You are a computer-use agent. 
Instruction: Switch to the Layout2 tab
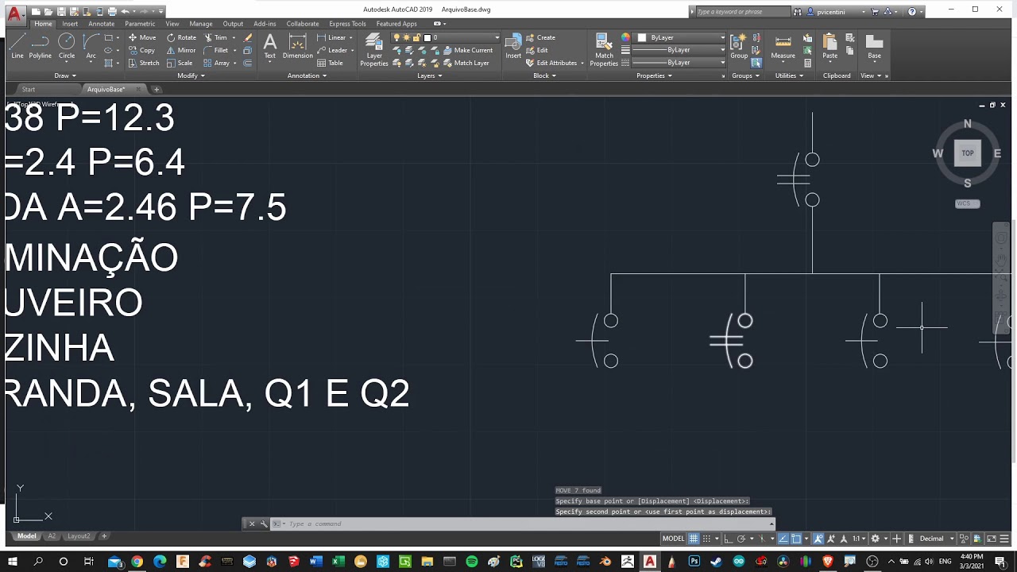[x=79, y=536]
